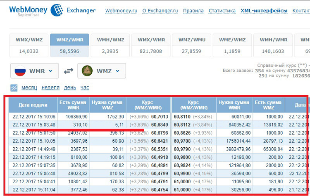Click the 60,9900 rate value
This screenshot has width=310, height=196.
click(182, 173)
